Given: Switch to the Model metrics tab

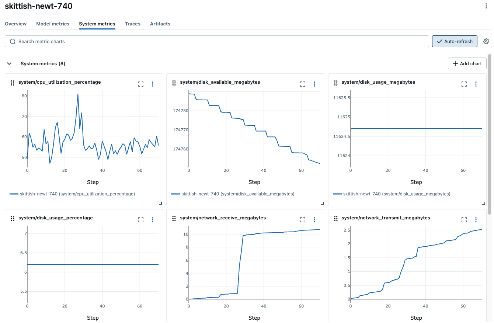Looking at the screenshot, I should click(53, 24).
